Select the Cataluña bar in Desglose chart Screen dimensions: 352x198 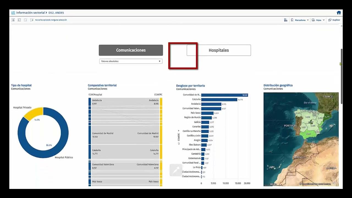coord(219,100)
